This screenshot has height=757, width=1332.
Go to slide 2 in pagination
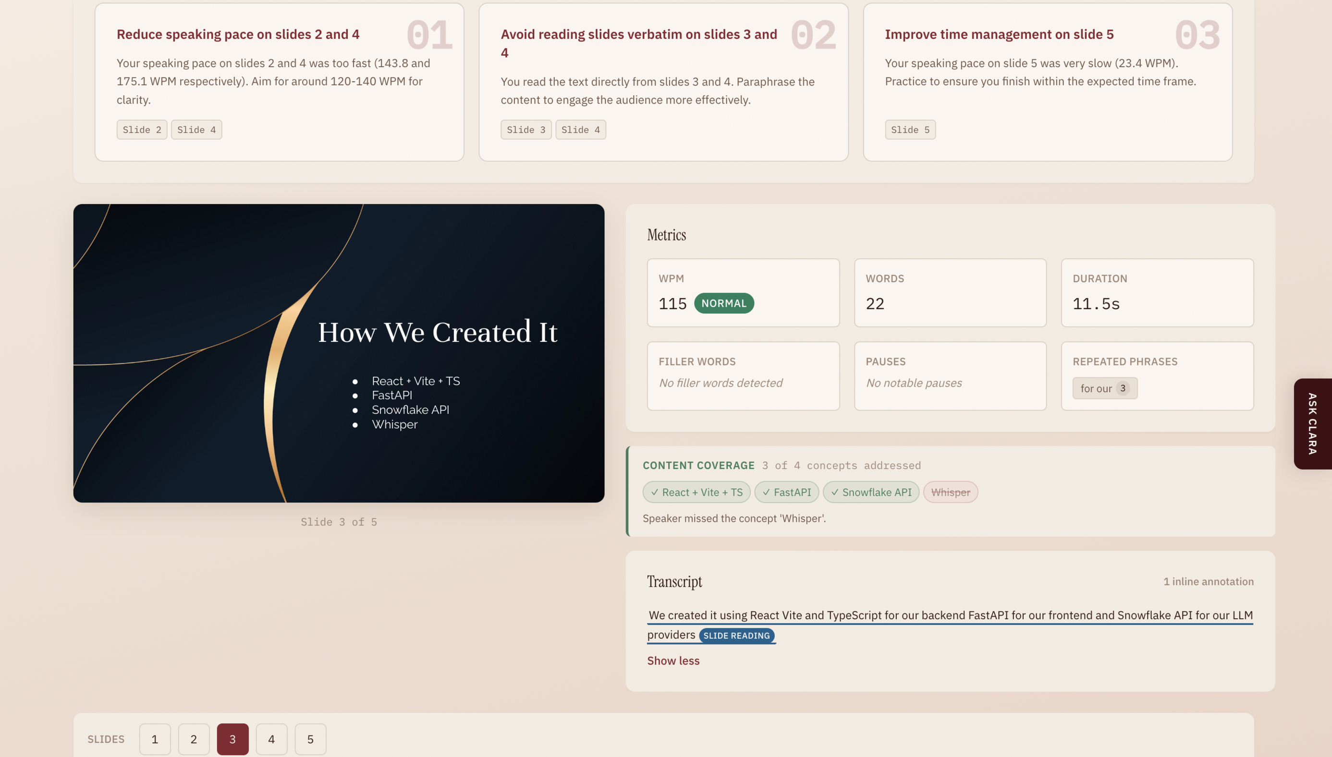(x=194, y=739)
